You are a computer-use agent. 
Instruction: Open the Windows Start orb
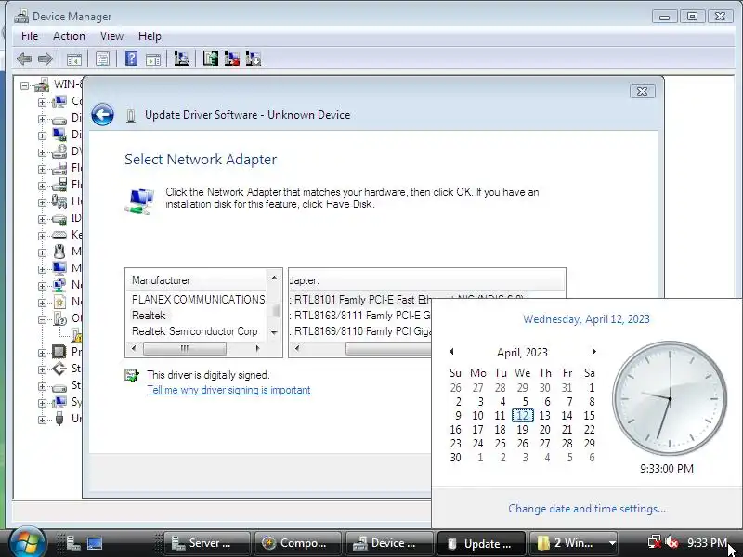click(x=28, y=542)
